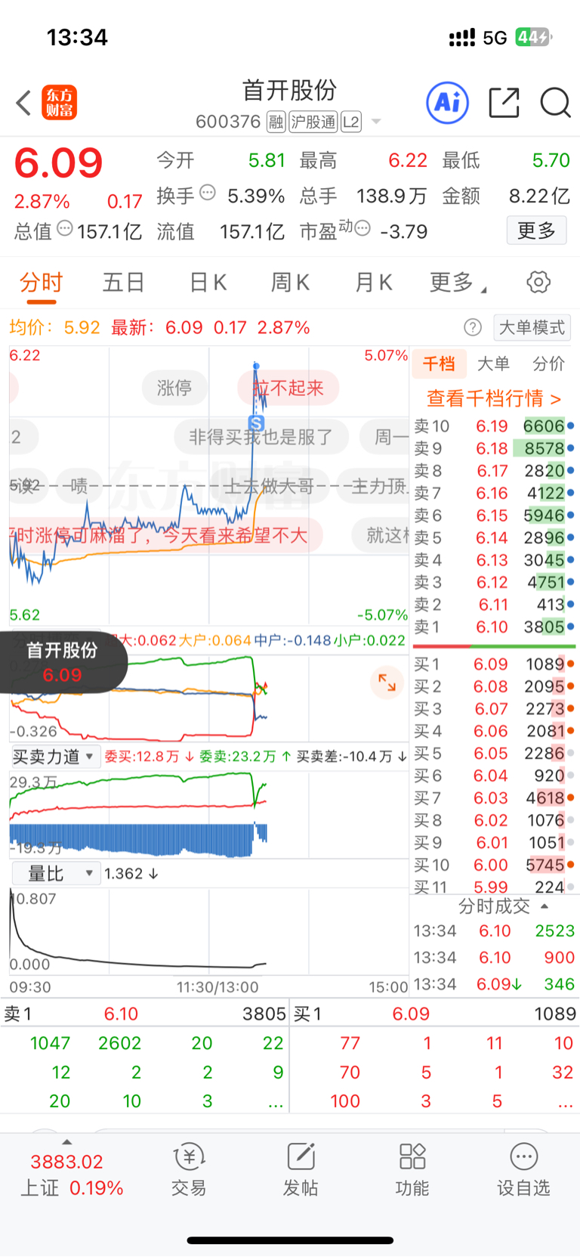Tap the 首开股份 6.09 floating label
Screen dimensions: 580x1257
tap(62, 662)
